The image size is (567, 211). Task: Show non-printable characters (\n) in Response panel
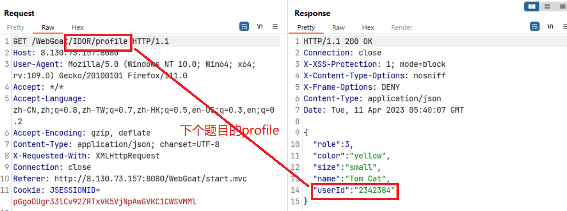[x=550, y=27]
